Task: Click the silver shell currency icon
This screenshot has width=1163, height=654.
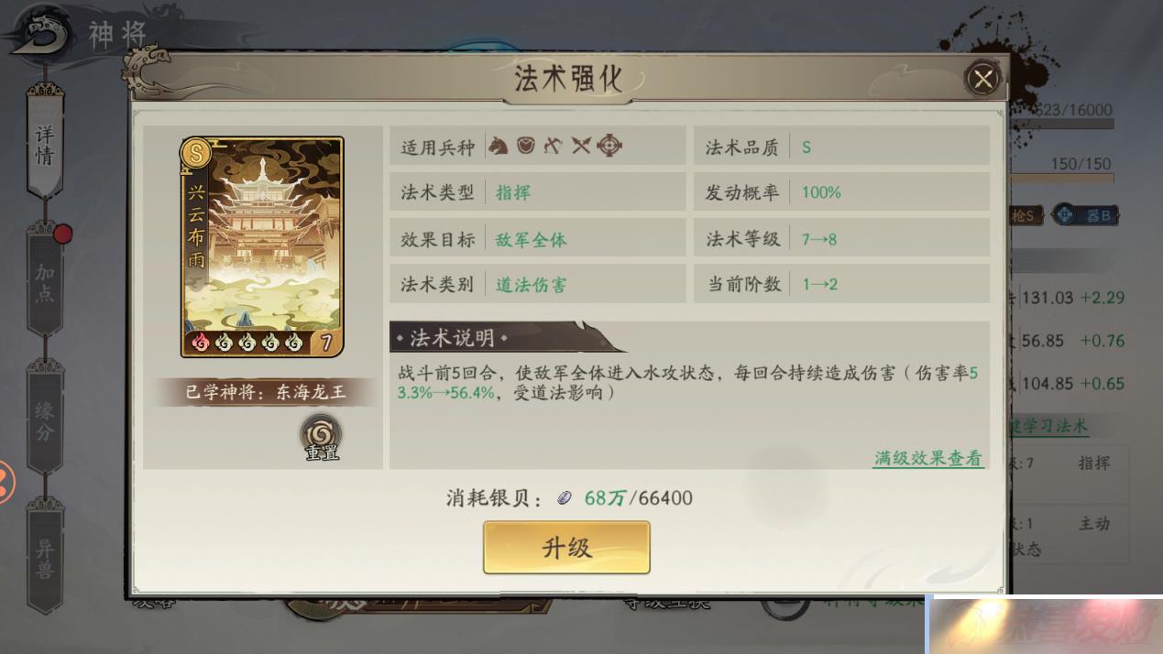Action: tap(565, 497)
